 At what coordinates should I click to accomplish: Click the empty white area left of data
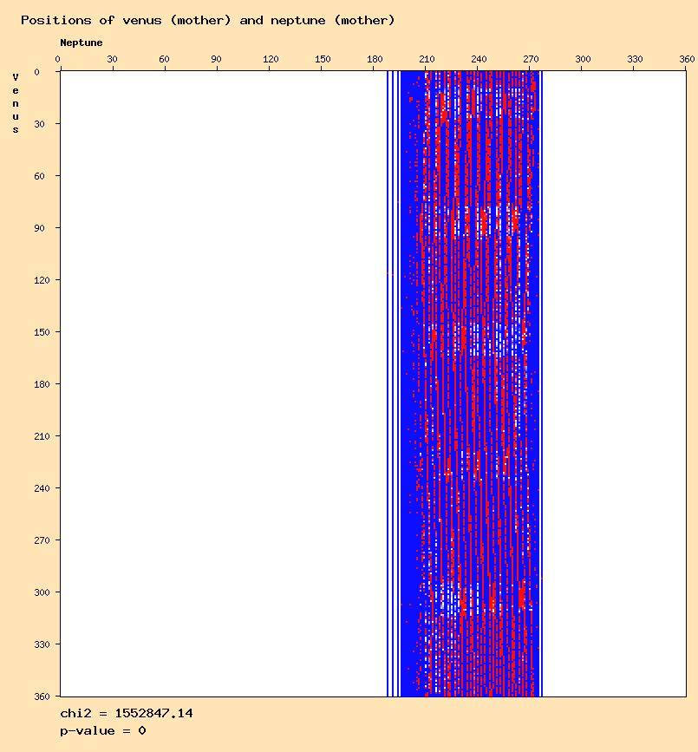coord(224,383)
